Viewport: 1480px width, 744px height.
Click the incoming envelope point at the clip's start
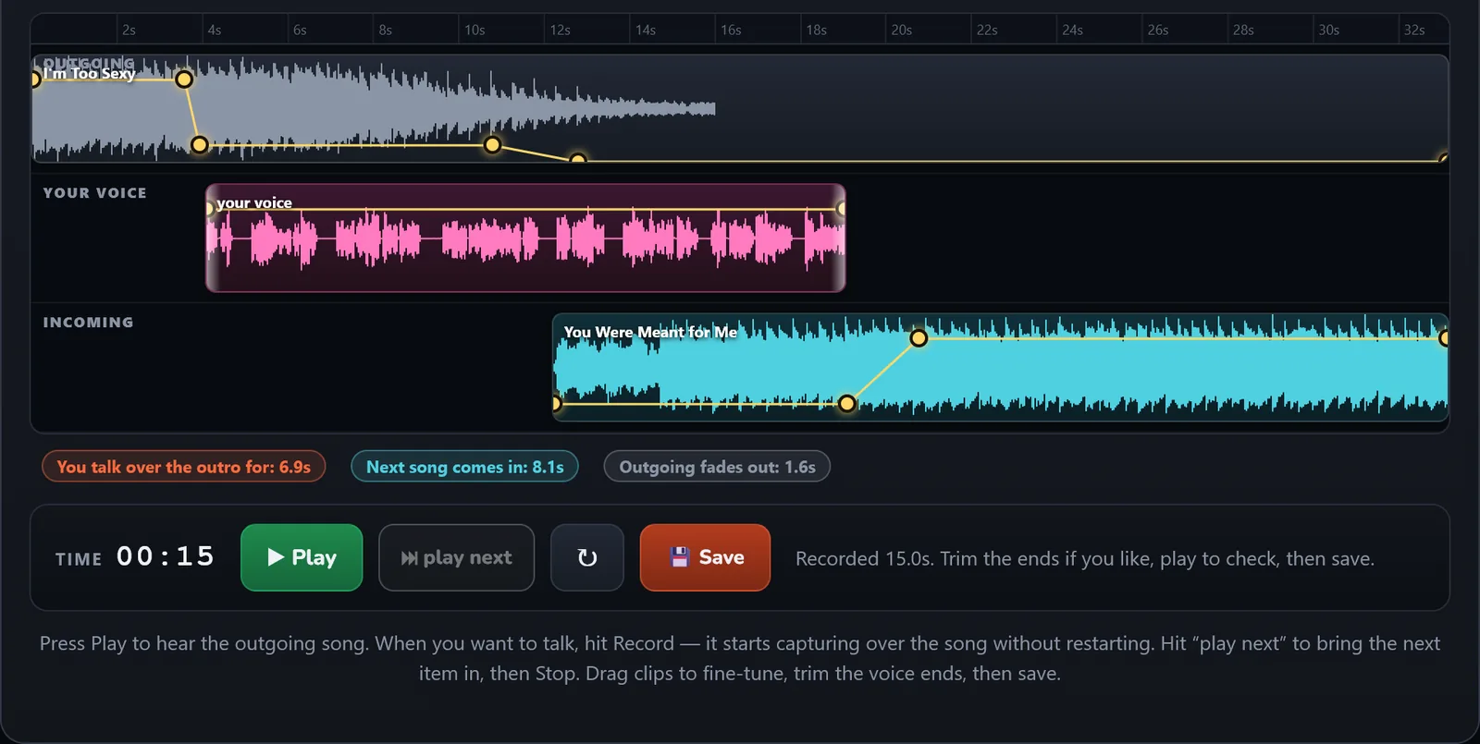click(x=556, y=404)
